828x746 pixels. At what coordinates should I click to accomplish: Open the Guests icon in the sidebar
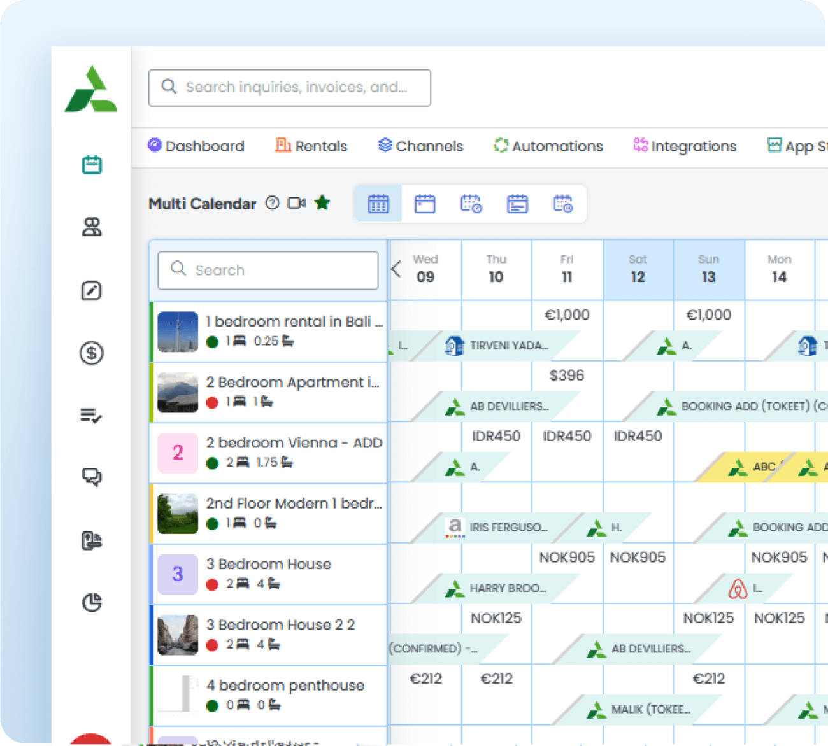coord(92,227)
